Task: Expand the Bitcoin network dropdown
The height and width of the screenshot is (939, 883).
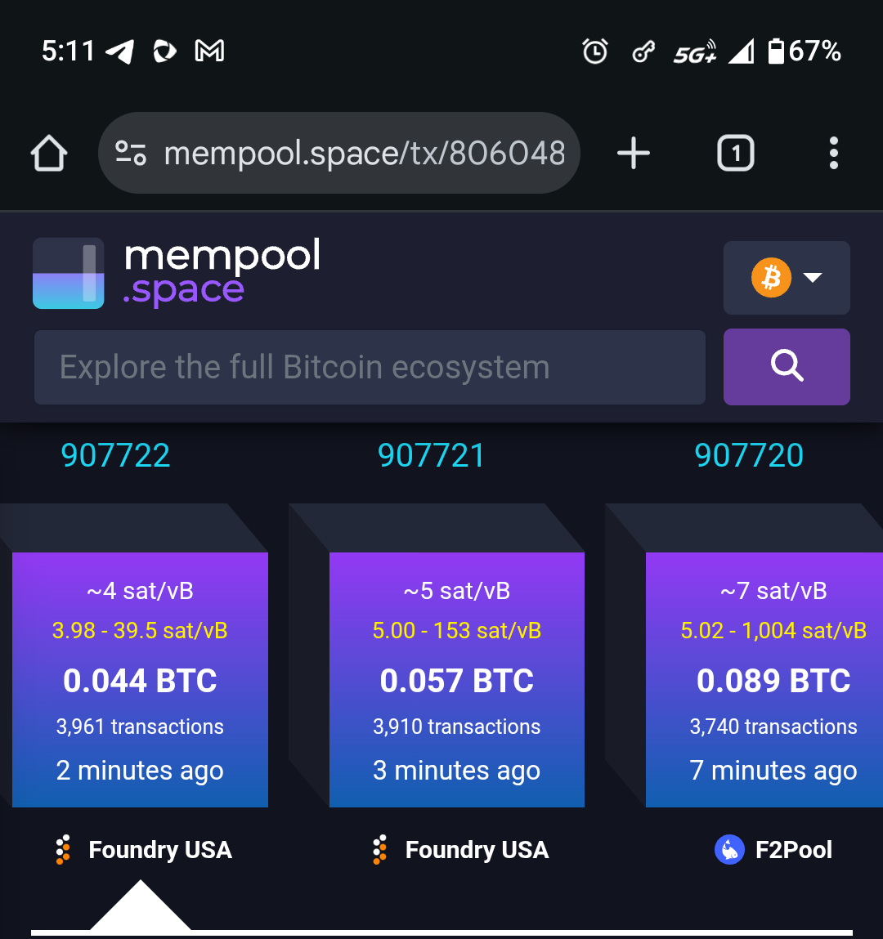Action: click(x=787, y=278)
